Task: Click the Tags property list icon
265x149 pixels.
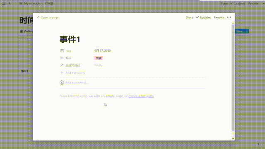Action: 62,58
